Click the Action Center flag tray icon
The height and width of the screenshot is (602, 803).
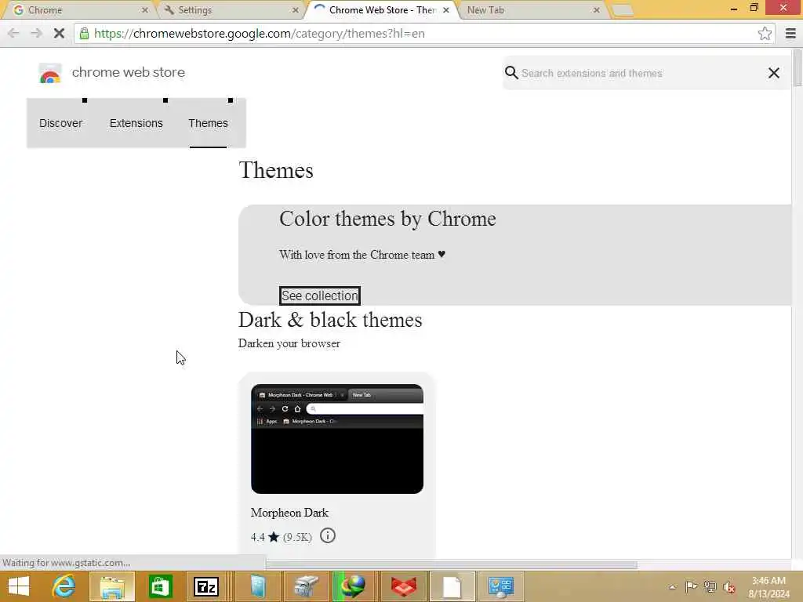pyautogui.click(x=691, y=586)
